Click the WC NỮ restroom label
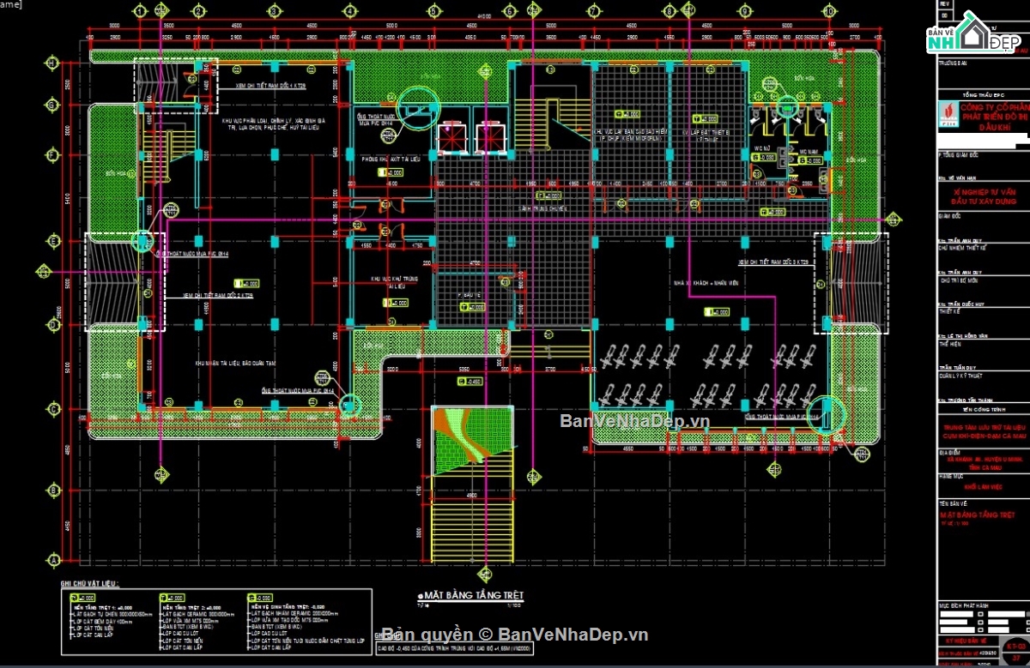The image size is (1030, 668). 762,149
